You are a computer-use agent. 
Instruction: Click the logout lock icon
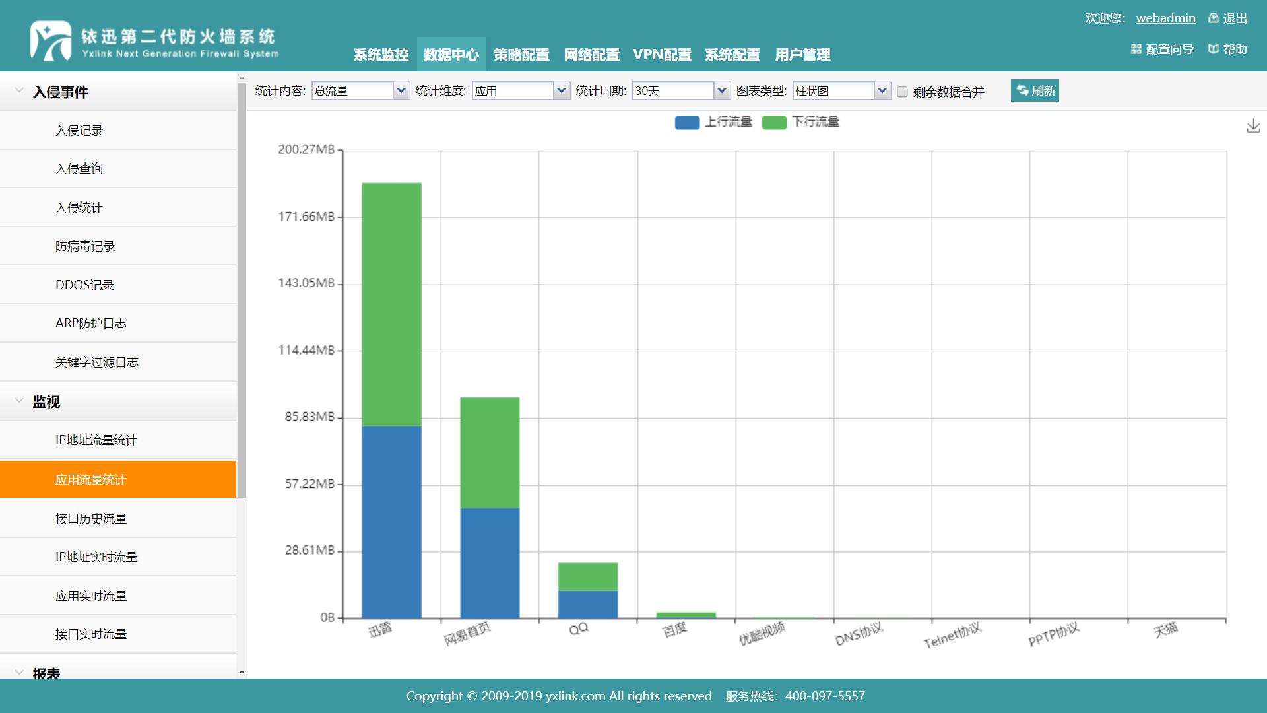[1213, 18]
